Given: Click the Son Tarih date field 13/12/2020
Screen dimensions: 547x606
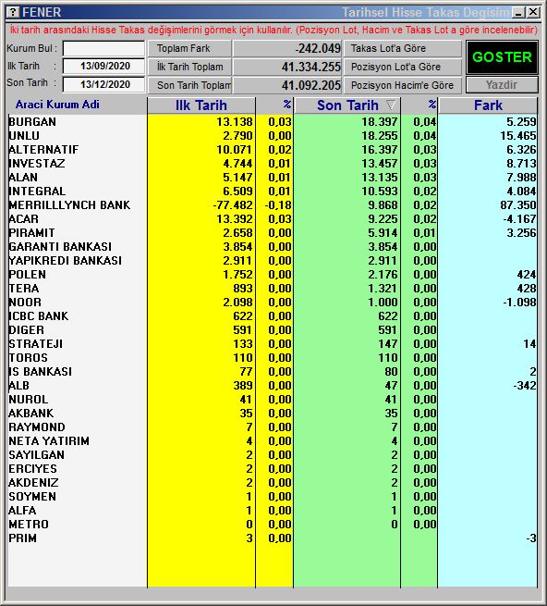Looking at the screenshot, I should (x=103, y=84).
